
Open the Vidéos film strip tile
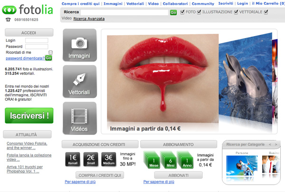point(80,118)
